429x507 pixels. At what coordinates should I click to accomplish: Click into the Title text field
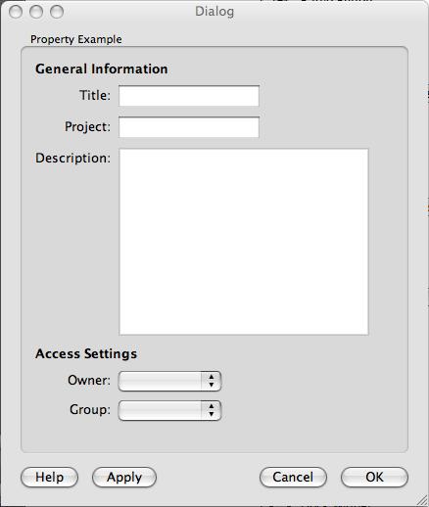[189, 96]
